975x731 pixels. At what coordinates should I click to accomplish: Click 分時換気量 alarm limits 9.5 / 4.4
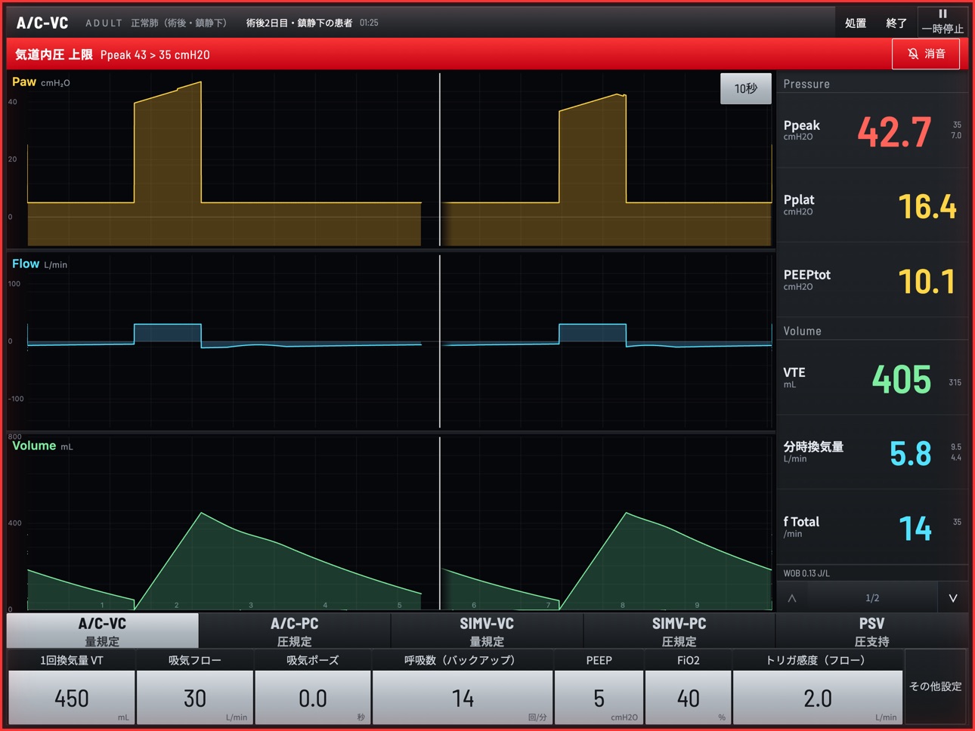[x=956, y=452]
